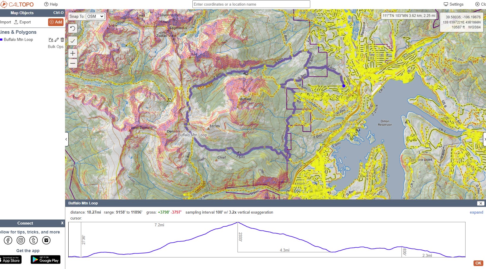The height and width of the screenshot is (269, 486).
Task: Open the Help menu
Action: point(51,4)
